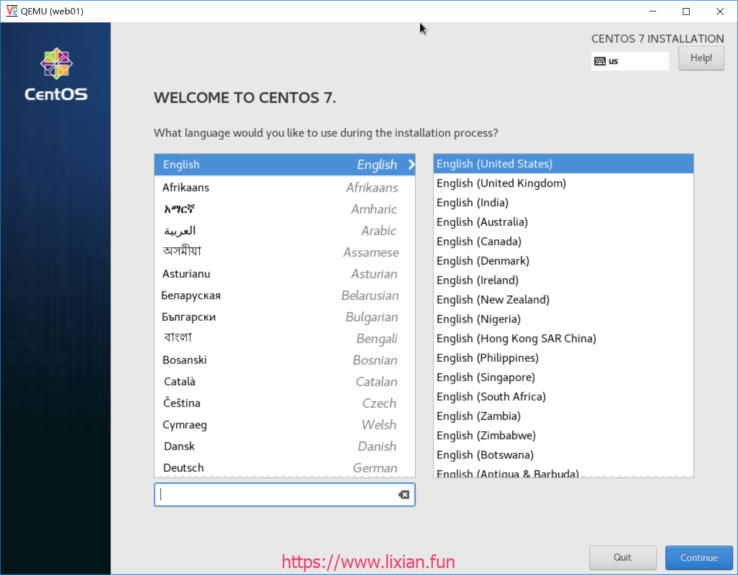Select Belarusian language row
738x575 pixels.
(284, 296)
